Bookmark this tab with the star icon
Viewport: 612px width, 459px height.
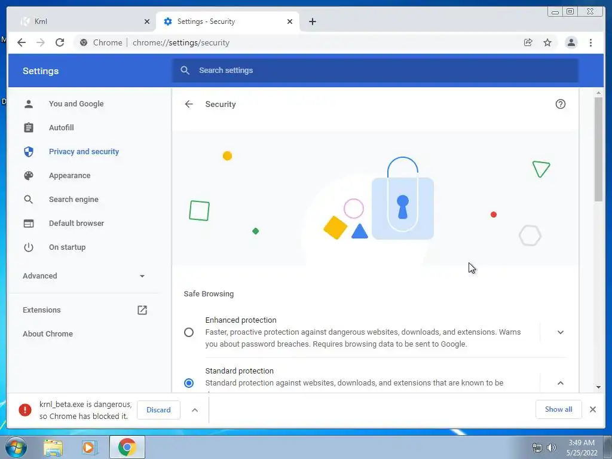point(547,42)
